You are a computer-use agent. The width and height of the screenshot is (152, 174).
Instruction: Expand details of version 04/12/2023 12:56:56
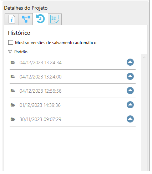pos(130,91)
